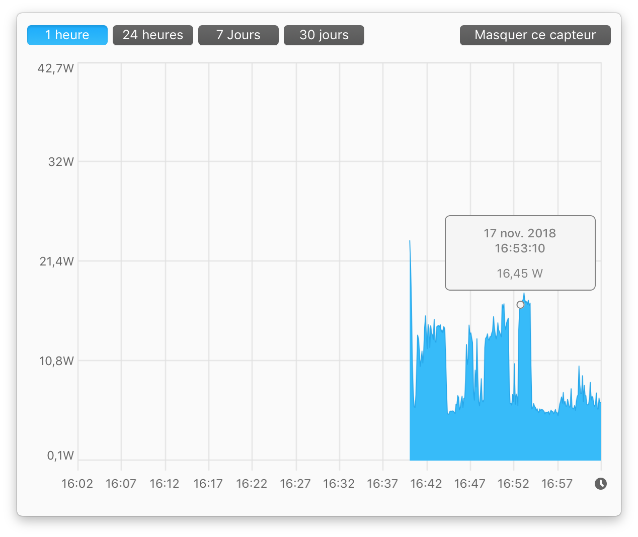
Task: Select the highlighted data point marker circle
Action: pos(520,304)
